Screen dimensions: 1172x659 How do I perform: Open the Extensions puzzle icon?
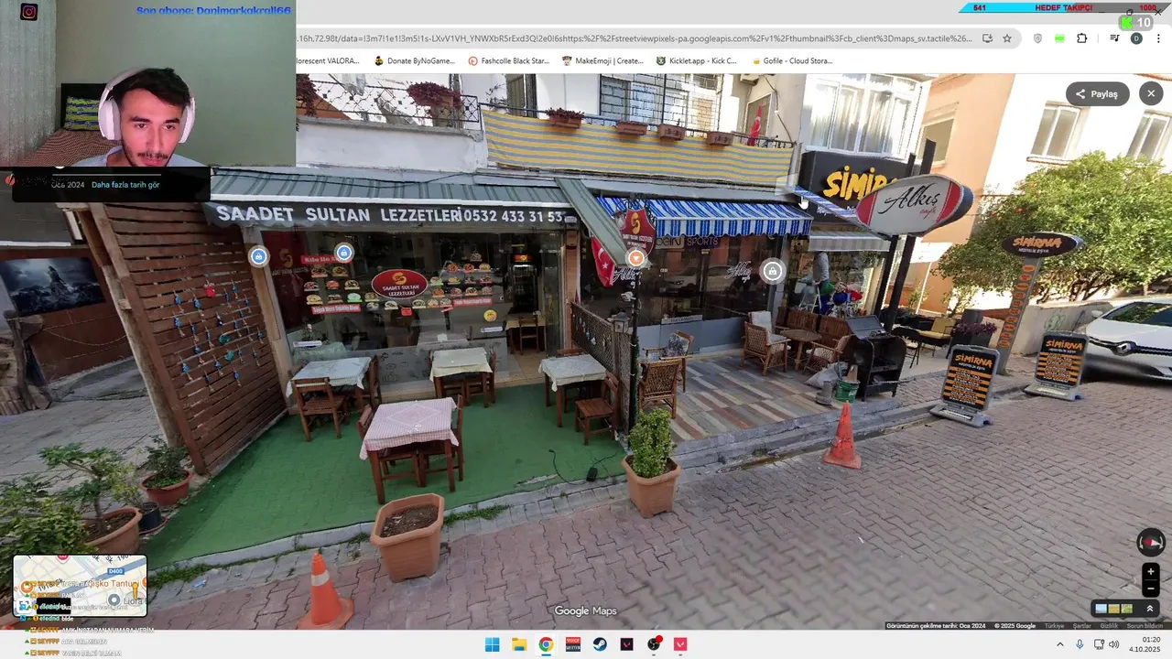(1081, 38)
